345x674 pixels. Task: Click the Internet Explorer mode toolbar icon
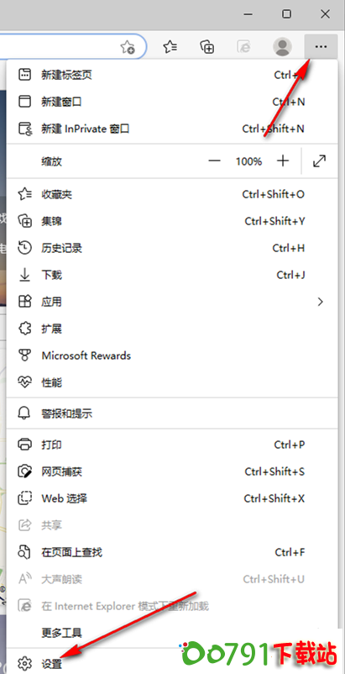point(243,46)
